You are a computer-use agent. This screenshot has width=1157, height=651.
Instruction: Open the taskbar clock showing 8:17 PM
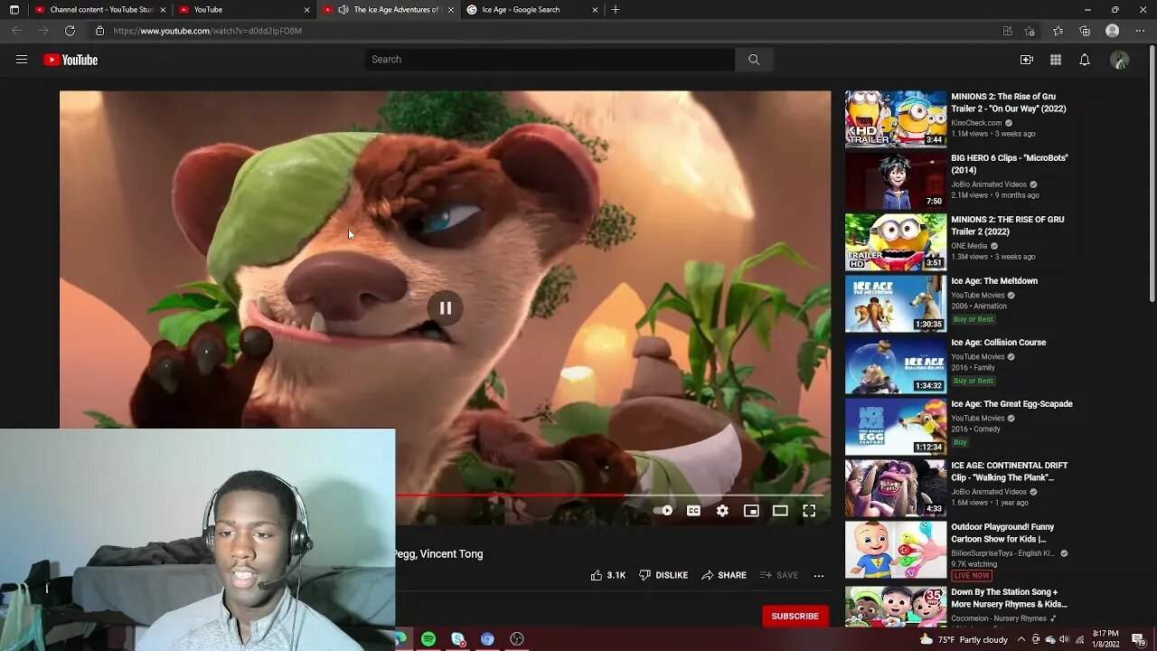pos(1106,639)
